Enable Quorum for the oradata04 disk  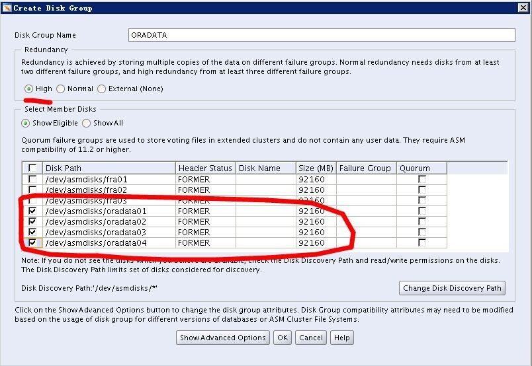(421, 242)
